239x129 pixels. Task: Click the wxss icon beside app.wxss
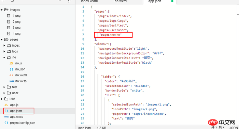coord(6,117)
